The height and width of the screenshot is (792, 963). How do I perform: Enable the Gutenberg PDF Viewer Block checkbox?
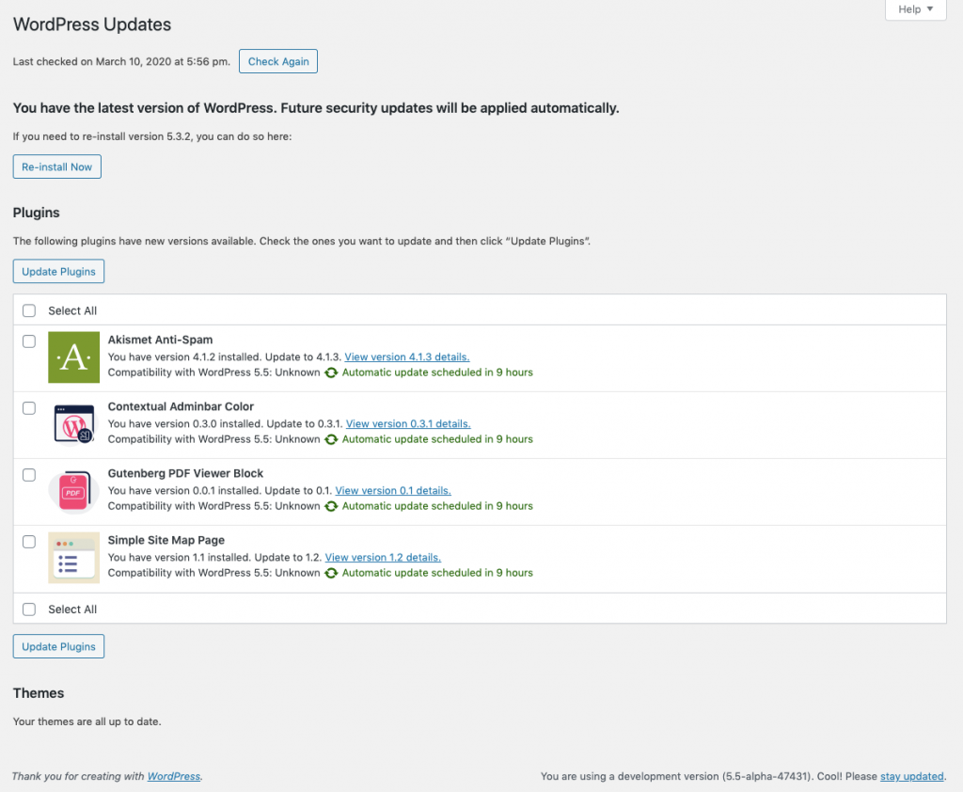(29, 475)
